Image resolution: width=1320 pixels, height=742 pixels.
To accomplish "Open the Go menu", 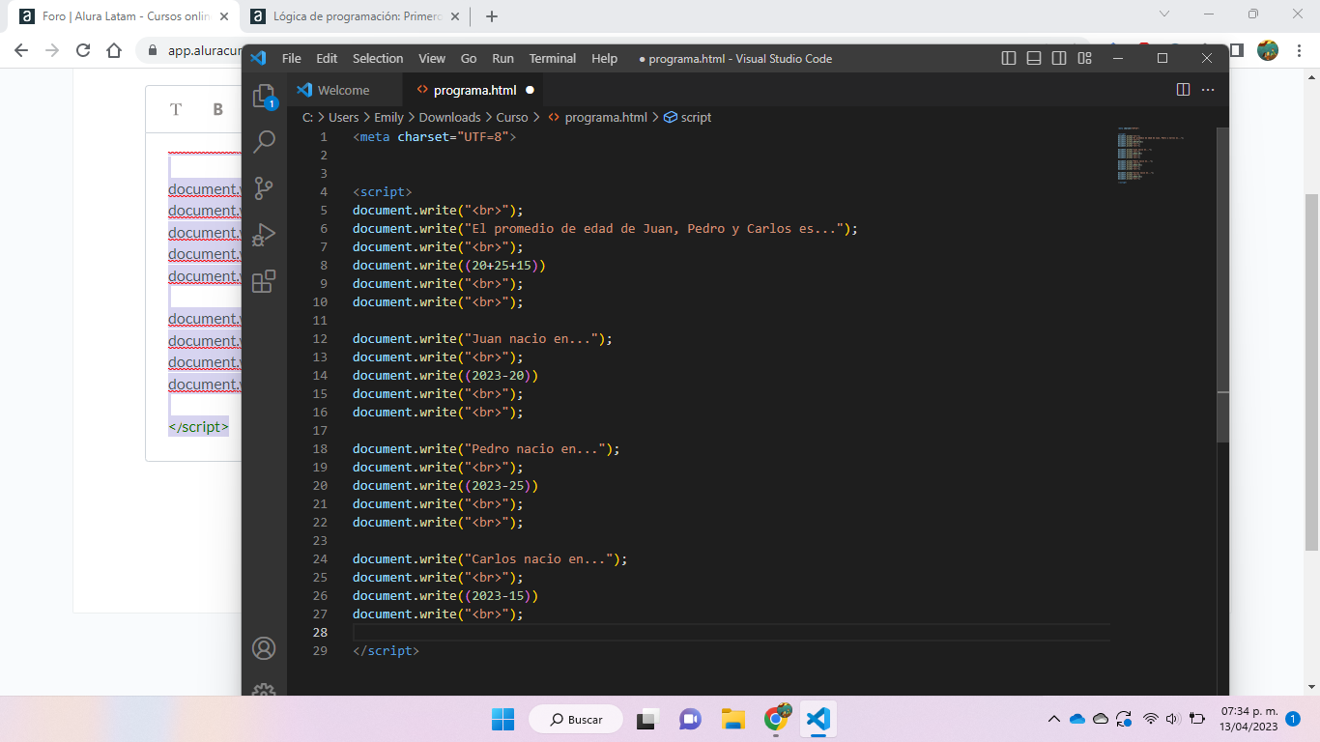I will point(469,58).
